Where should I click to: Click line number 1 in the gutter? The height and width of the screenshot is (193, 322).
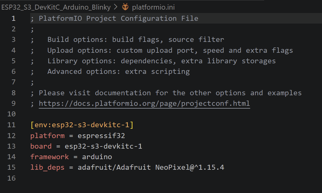tap(13, 18)
